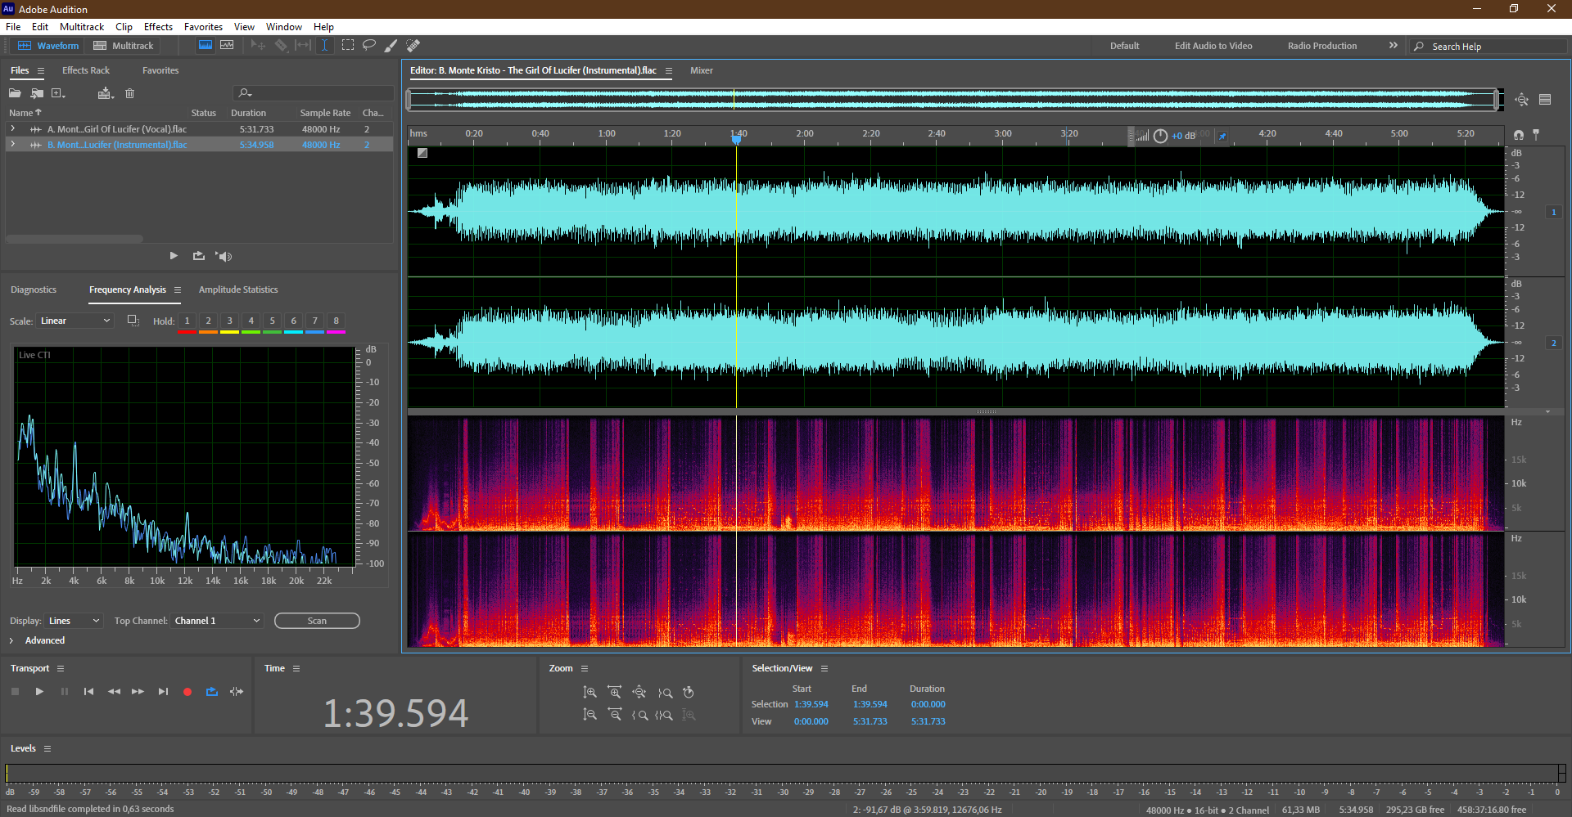Click mini Play icon below Files list
Viewport: 1572px width, 817px height.
coord(174,256)
